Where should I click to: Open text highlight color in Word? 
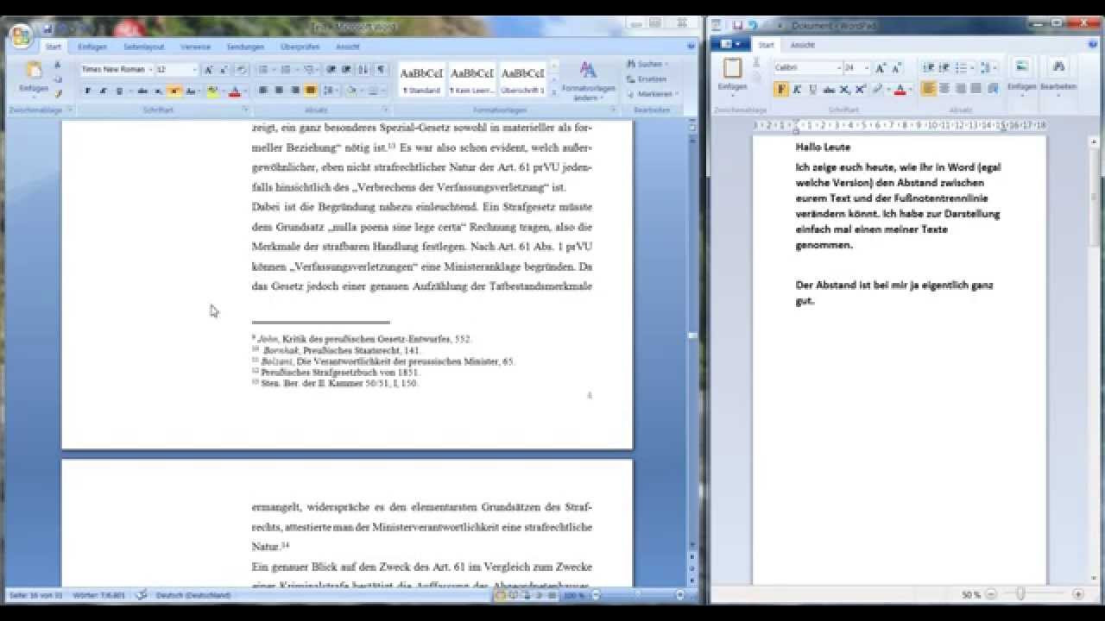pyautogui.click(x=212, y=91)
